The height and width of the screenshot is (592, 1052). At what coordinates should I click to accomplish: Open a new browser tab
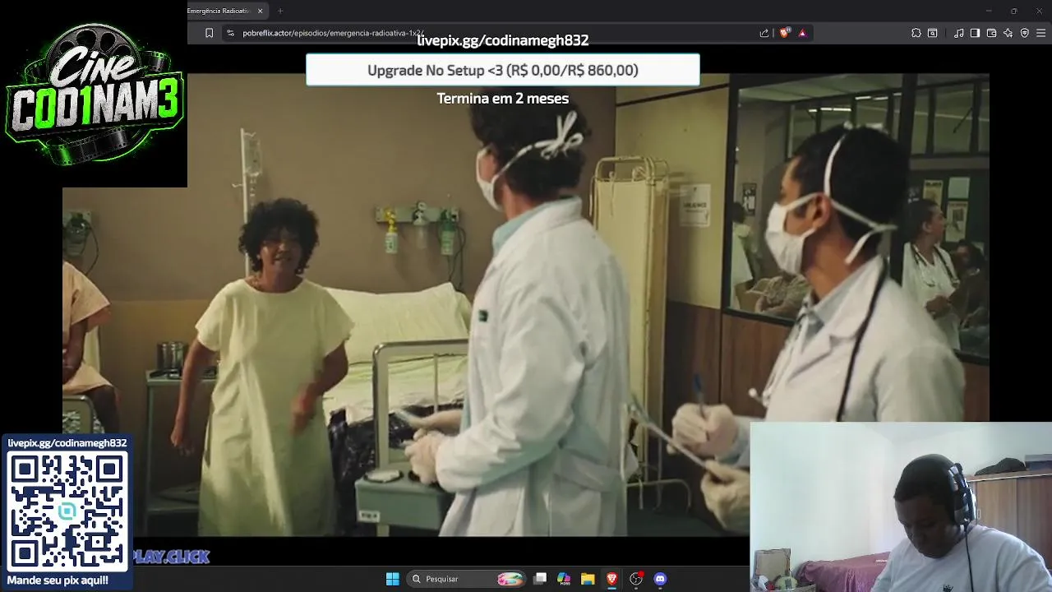[280, 11]
